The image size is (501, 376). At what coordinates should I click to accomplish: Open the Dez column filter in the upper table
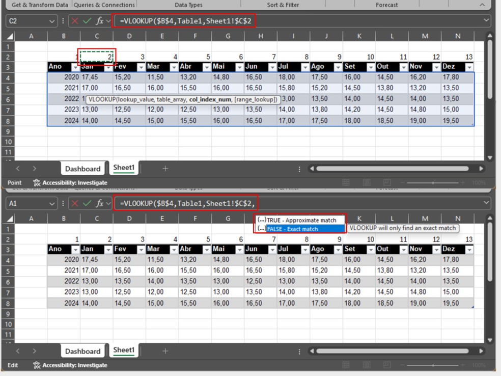(468, 67)
